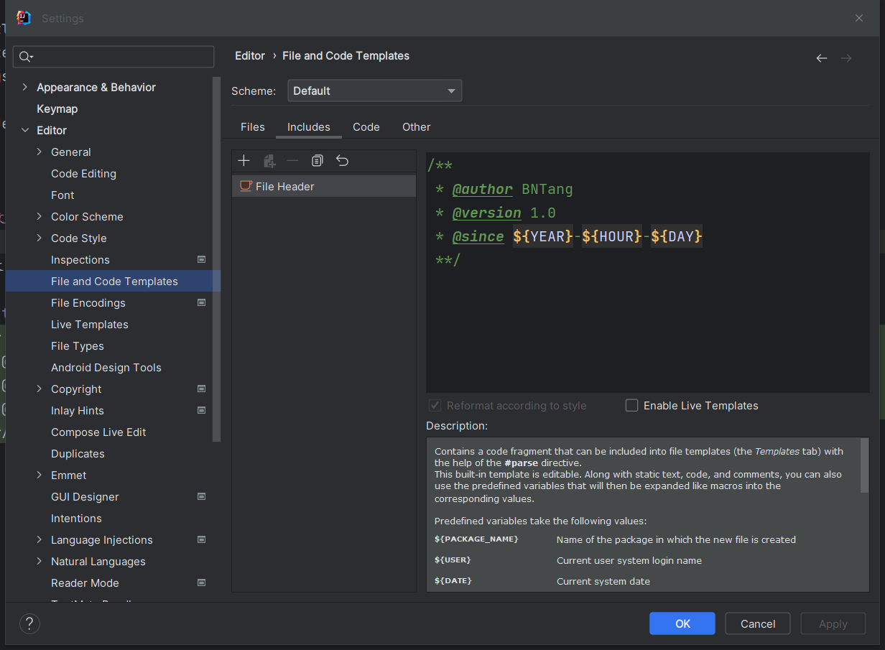Click the Cancel button
This screenshot has width=885, height=650.
757,623
